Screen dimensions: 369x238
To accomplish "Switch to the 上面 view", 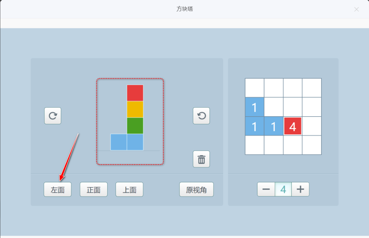I will click(129, 189).
